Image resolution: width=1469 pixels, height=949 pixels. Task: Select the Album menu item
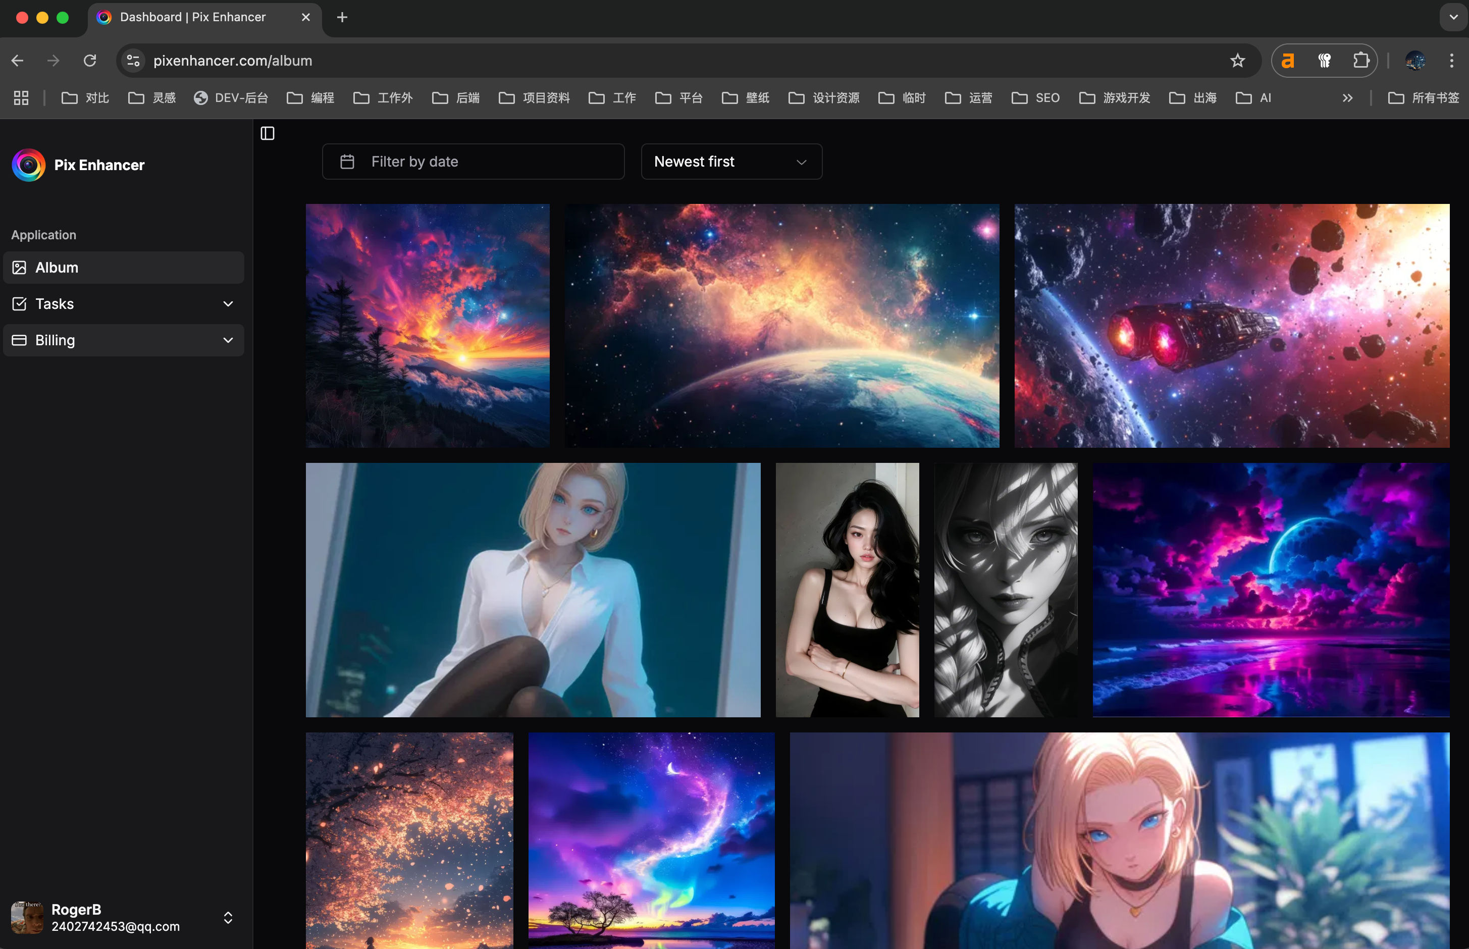123,268
